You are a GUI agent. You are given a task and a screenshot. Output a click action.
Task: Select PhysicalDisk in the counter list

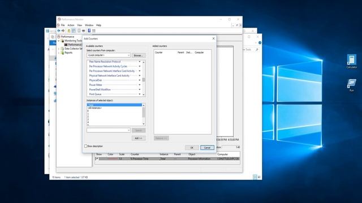[96, 80]
